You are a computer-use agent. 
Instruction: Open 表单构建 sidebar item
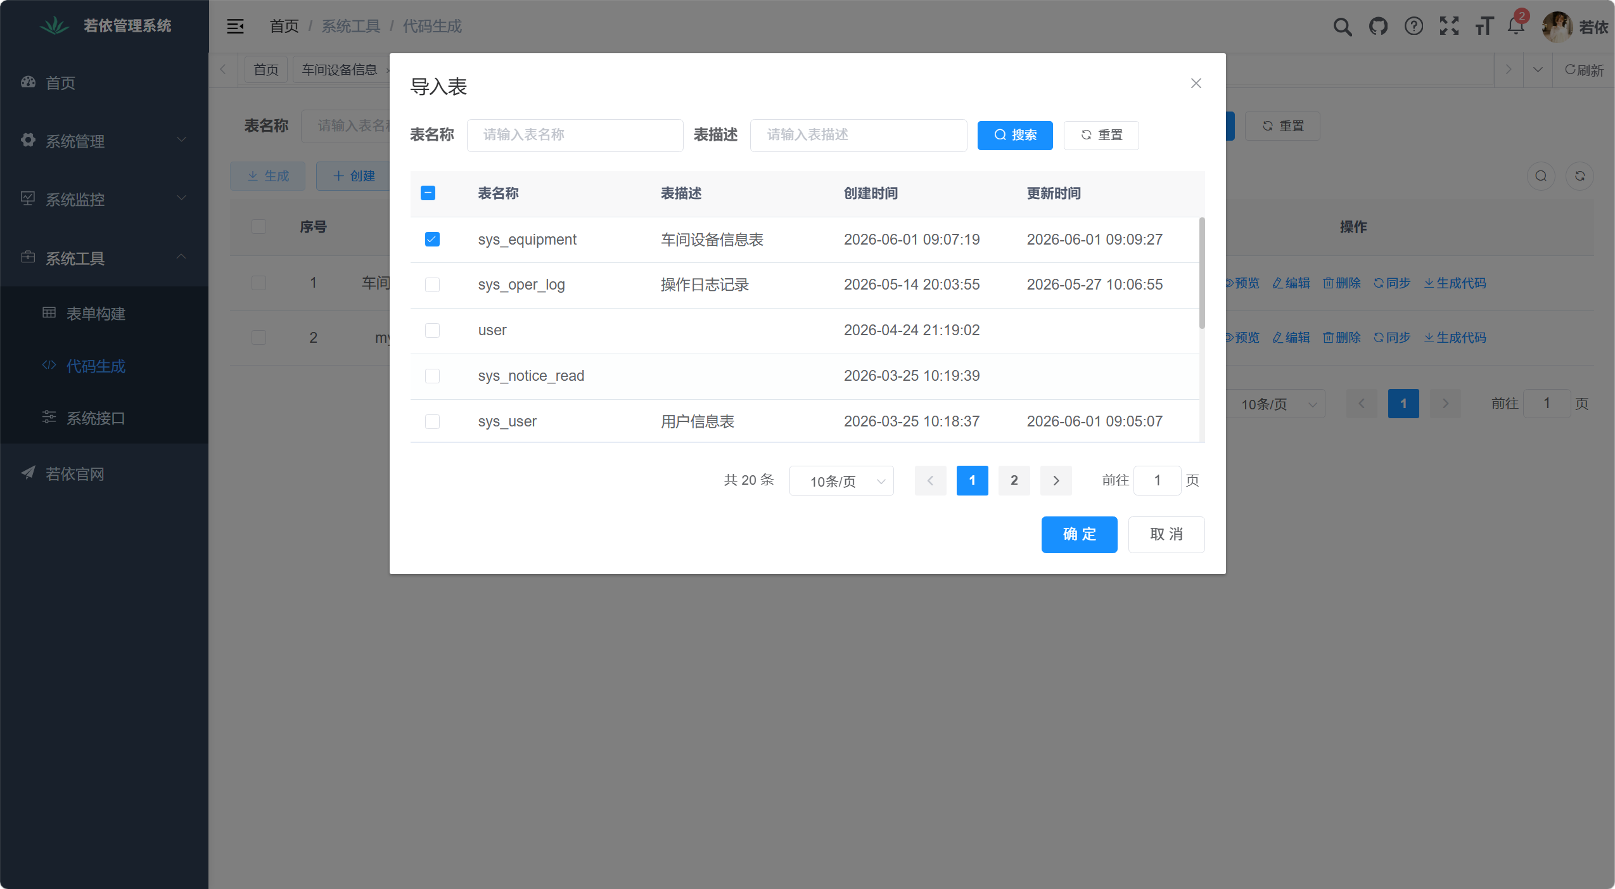(x=104, y=313)
